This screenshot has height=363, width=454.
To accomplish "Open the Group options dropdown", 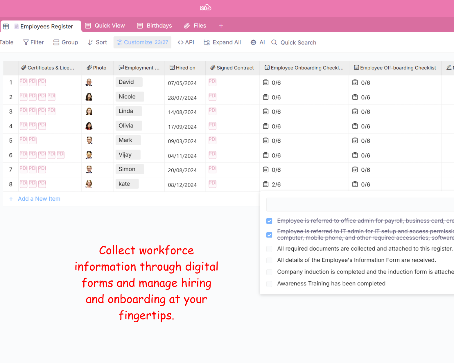I will 66,42.
